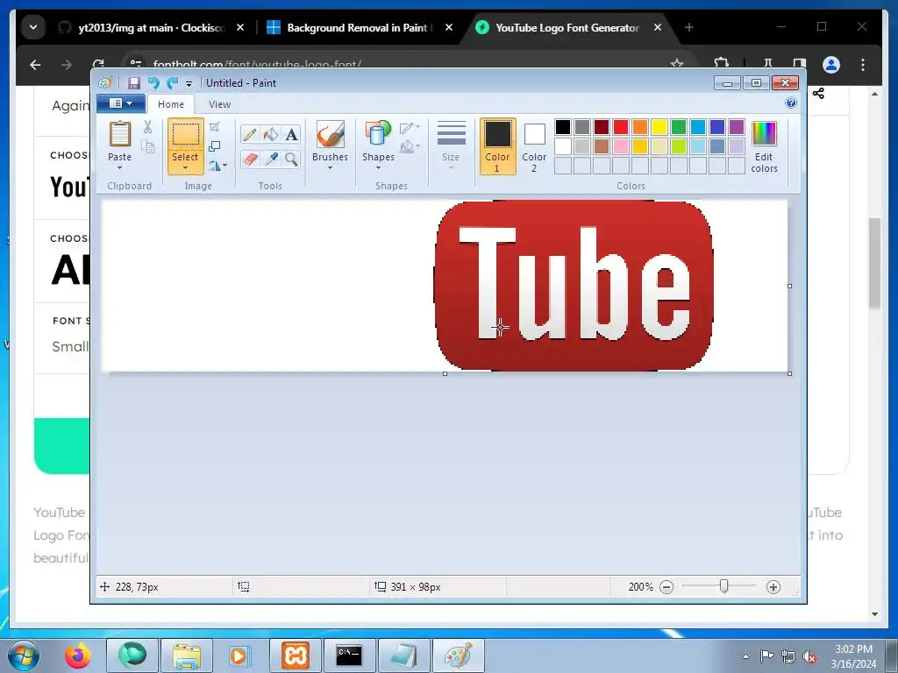The height and width of the screenshot is (673, 898).
Task: Click the Save icon in quick access toolbar
Action: [x=134, y=83]
